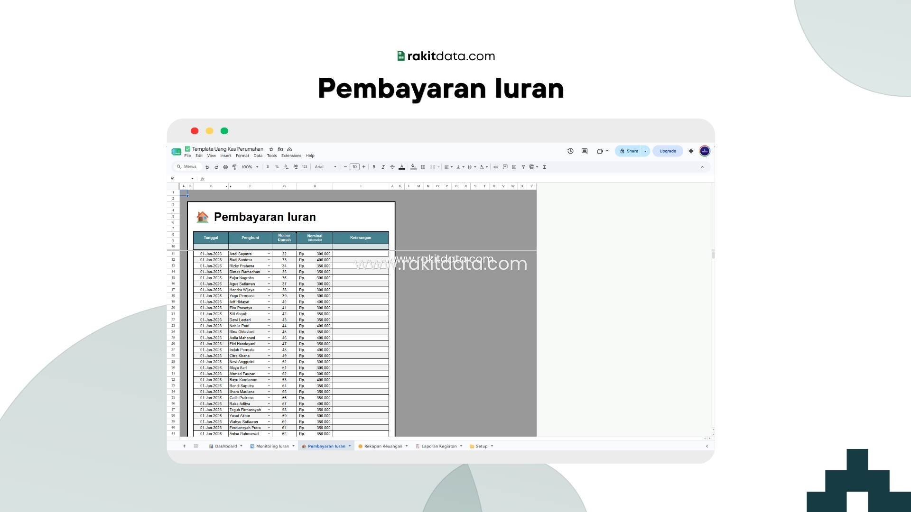Toggle bold formatting

374,167
